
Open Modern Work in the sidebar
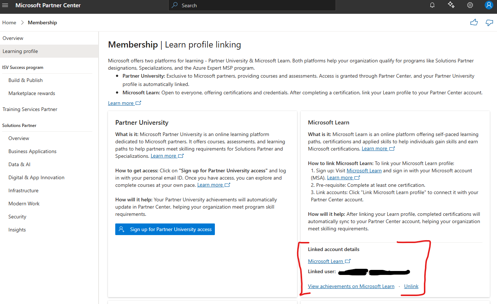[x=24, y=204]
